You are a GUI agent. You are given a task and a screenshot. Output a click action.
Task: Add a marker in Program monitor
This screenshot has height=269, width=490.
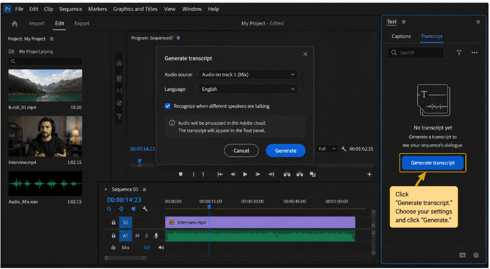coord(181,174)
